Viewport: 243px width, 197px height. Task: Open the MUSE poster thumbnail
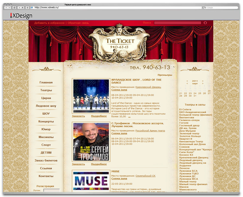point(91,181)
